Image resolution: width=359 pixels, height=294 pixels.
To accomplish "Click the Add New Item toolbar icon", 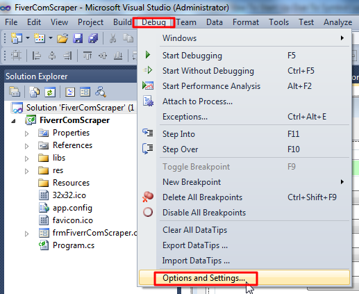I will 40,38.
